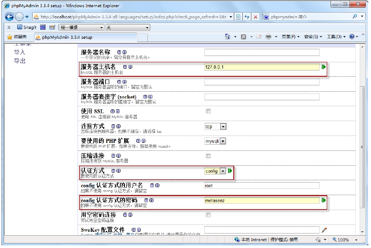Click info icon beside 用空密码连接
Viewport: 371px width, 248px height.
pyautogui.click(x=130, y=215)
